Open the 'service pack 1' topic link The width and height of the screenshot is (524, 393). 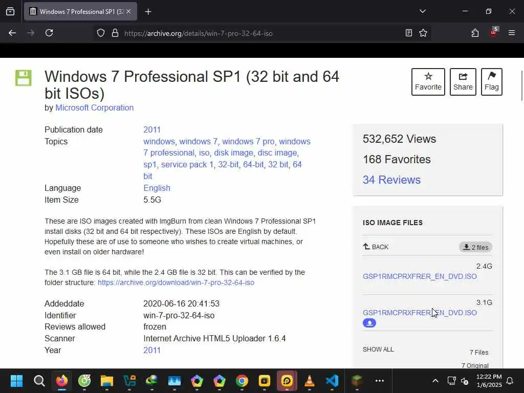tap(187, 164)
